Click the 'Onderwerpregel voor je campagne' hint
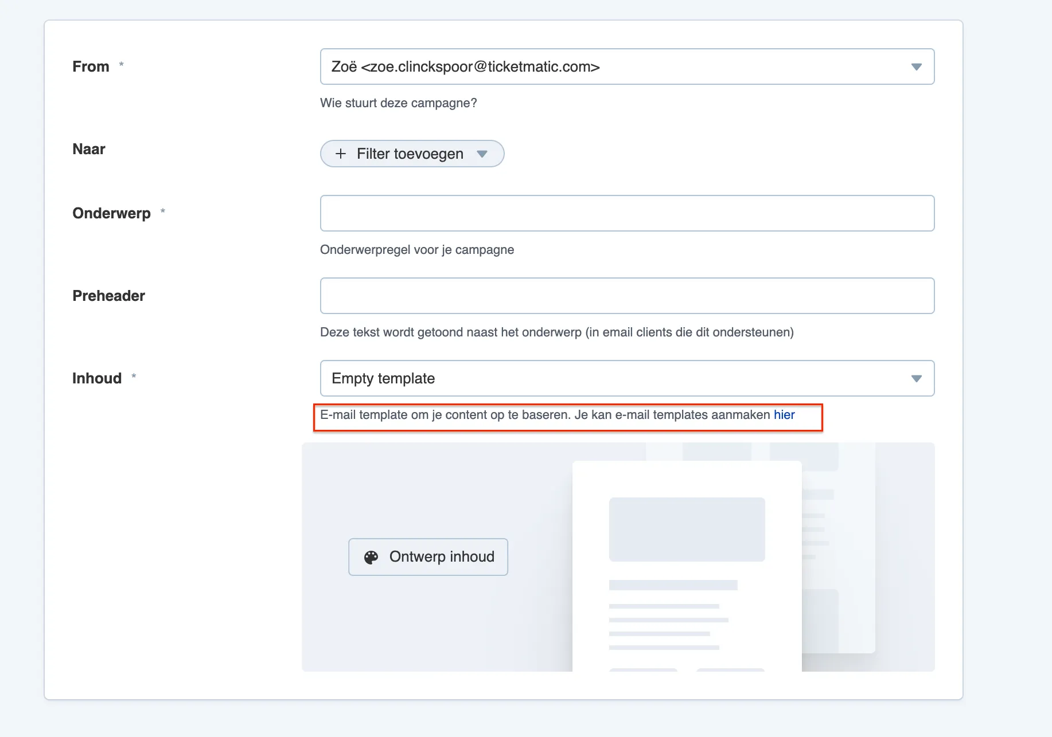This screenshot has height=737, width=1052. coord(417,250)
